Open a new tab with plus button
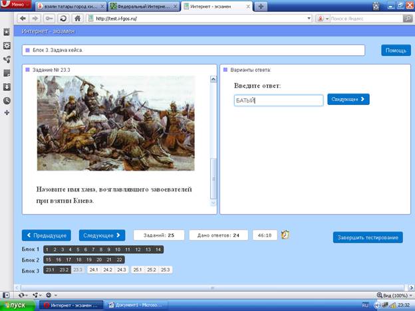The image size is (415, 311). tap(261, 7)
